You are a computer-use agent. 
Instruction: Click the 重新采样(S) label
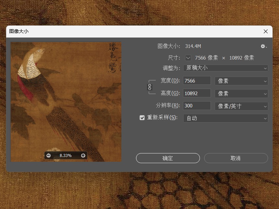tap(162, 117)
